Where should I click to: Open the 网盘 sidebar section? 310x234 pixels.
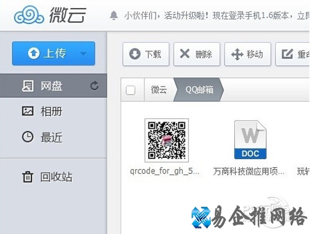(53, 86)
